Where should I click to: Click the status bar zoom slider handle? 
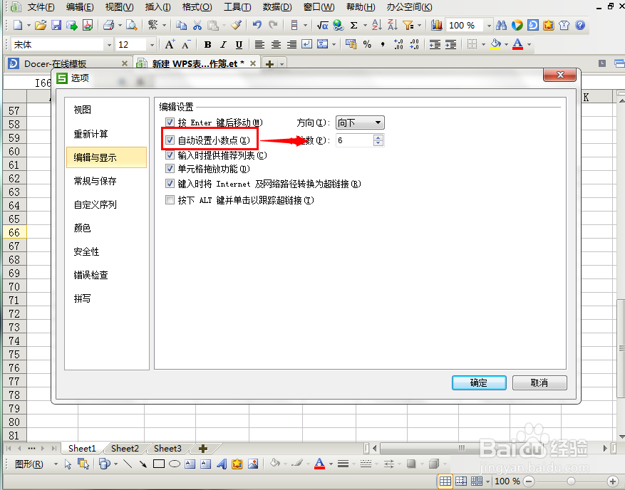(x=571, y=481)
